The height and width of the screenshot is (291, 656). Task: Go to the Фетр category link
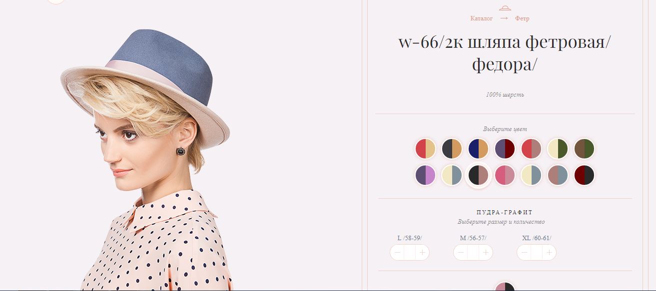point(522,18)
